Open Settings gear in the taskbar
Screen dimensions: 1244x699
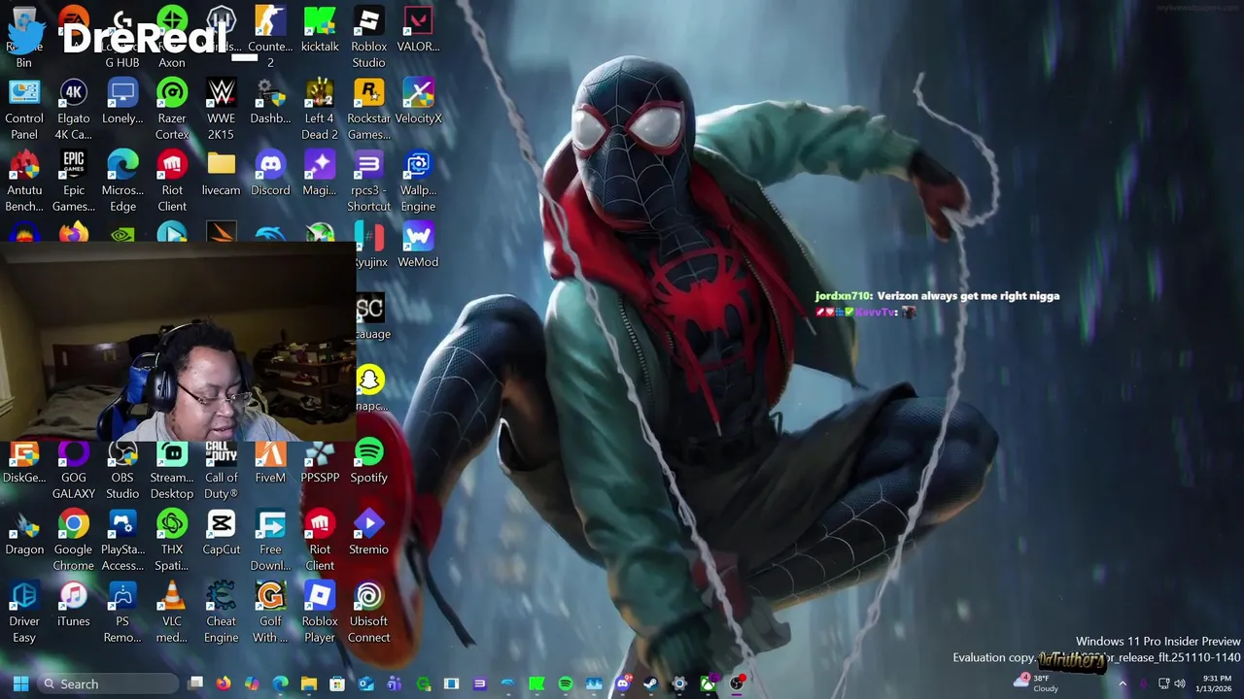pyautogui.click(x=679, y=683)
